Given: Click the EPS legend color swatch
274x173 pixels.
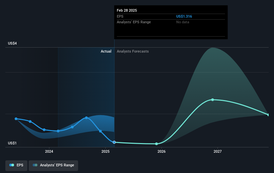Looking at the screenshot, I should point(12,165).
